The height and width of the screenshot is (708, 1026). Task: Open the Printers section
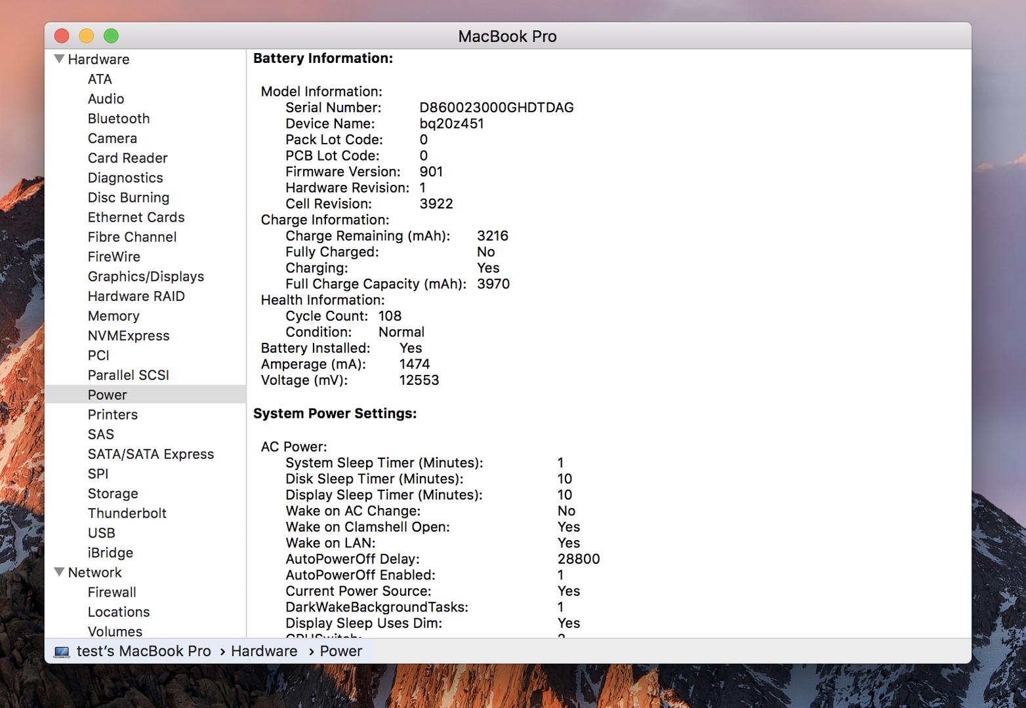click(x=113, y=414)
